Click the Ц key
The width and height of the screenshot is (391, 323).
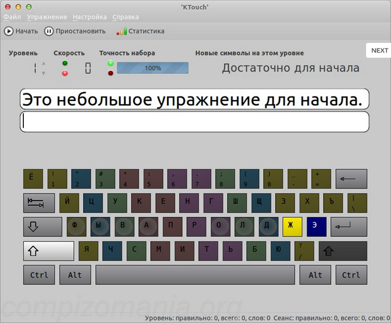click(x=93, y=203)
